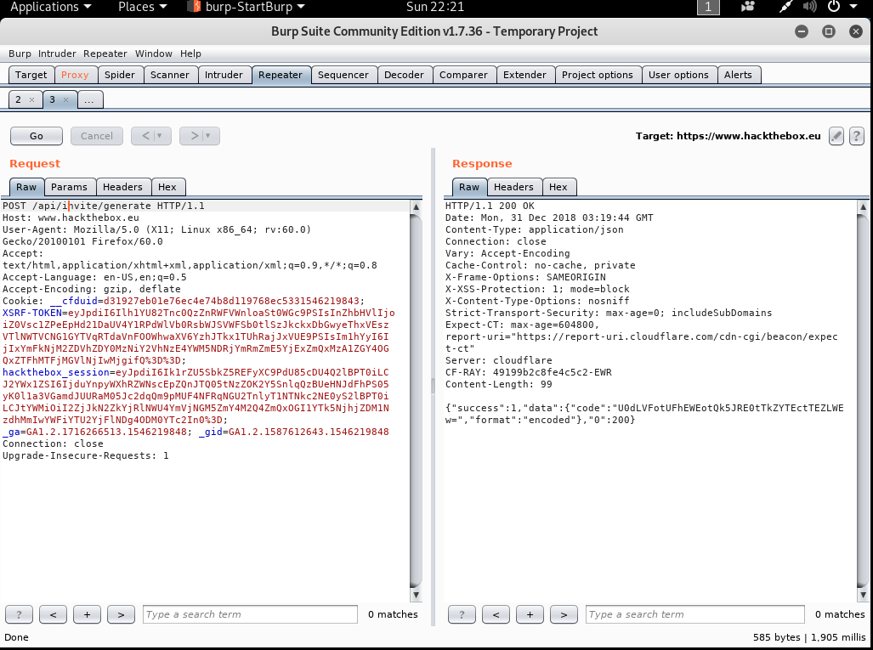Click the request pane vertical scrollbar
The width and height of the screenshot is (873, 650).
coord(416,399)
